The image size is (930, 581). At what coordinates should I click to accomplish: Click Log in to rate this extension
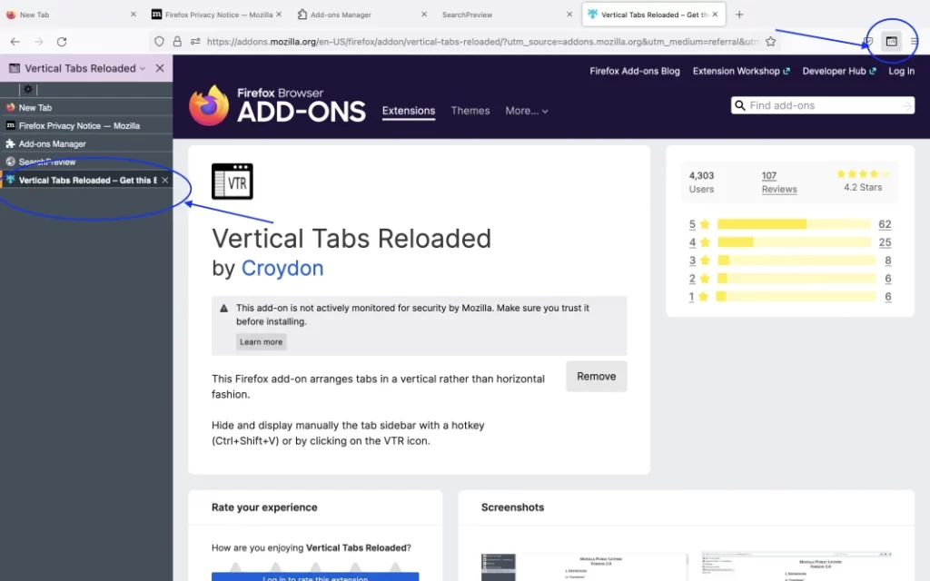click(315, 576)
